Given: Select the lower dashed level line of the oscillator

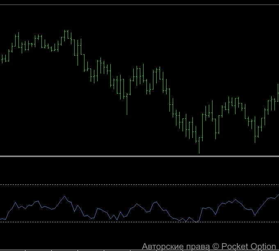Looking at the screenshot, I should (123, 222).
